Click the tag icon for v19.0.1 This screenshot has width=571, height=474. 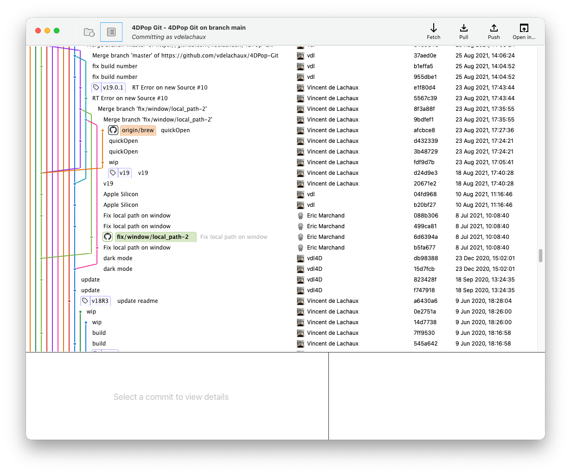(96, 88)
